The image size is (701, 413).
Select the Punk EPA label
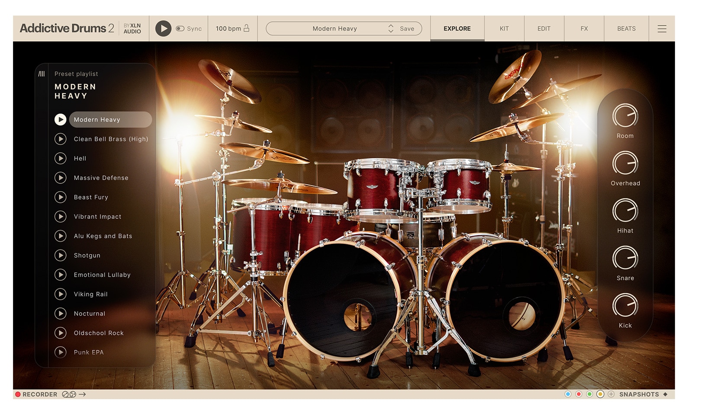pyautogui.click(x=89, y=352)
